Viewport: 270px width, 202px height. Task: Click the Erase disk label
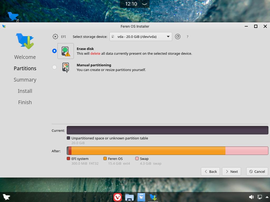[85, 49]
